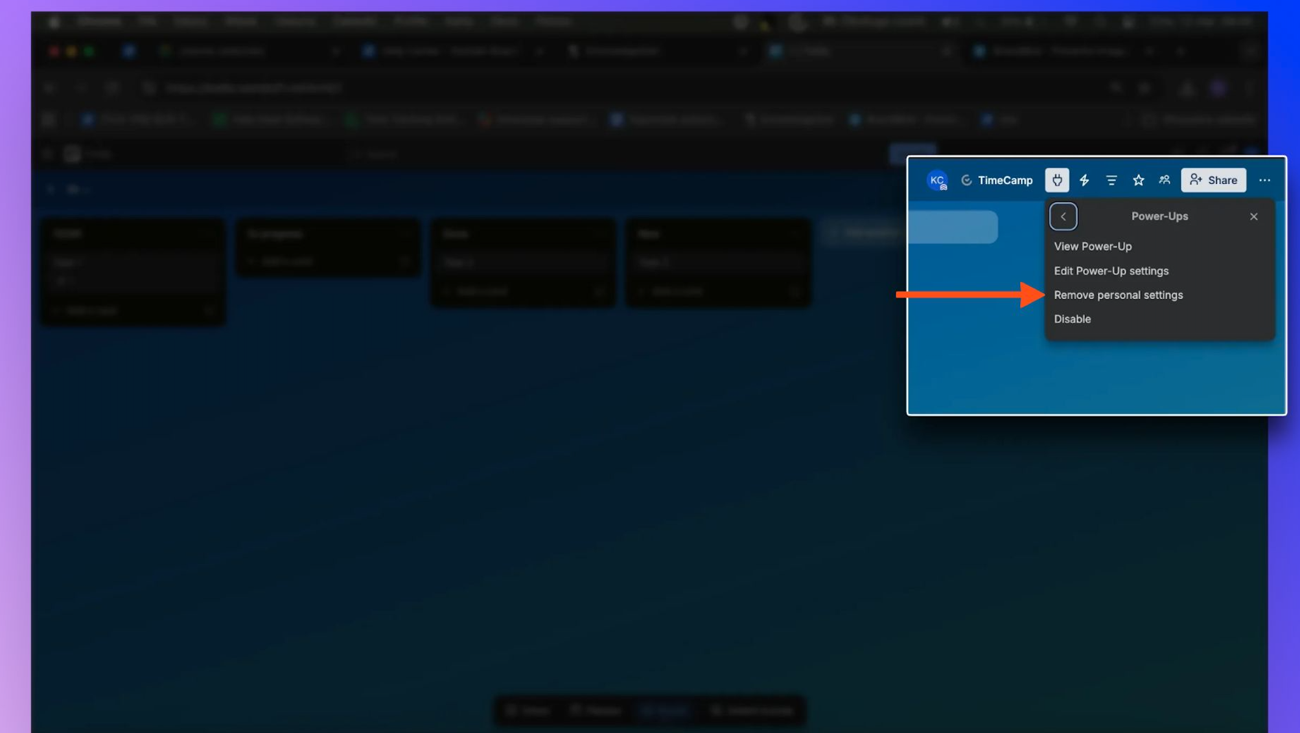This screenshot has width=1300, height=733.
Task: Click the Power-Ups plug icon
Action: point(1057,180)
